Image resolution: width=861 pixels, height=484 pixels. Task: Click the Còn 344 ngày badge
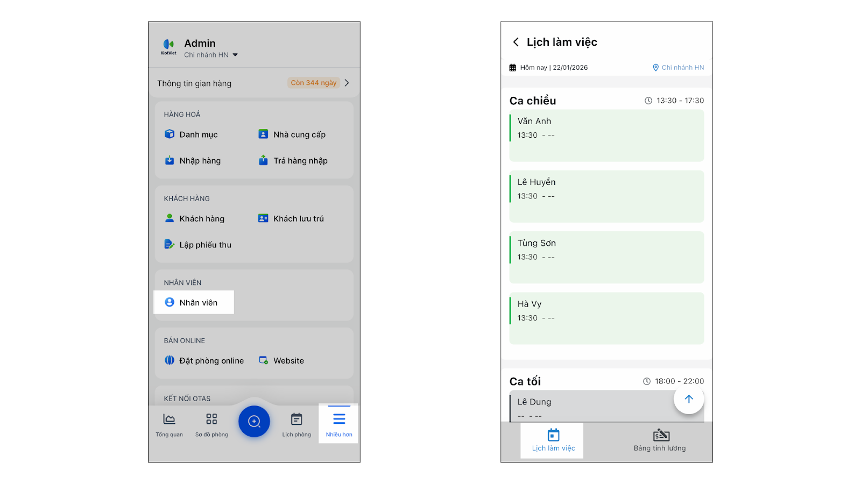pos(314,83)
